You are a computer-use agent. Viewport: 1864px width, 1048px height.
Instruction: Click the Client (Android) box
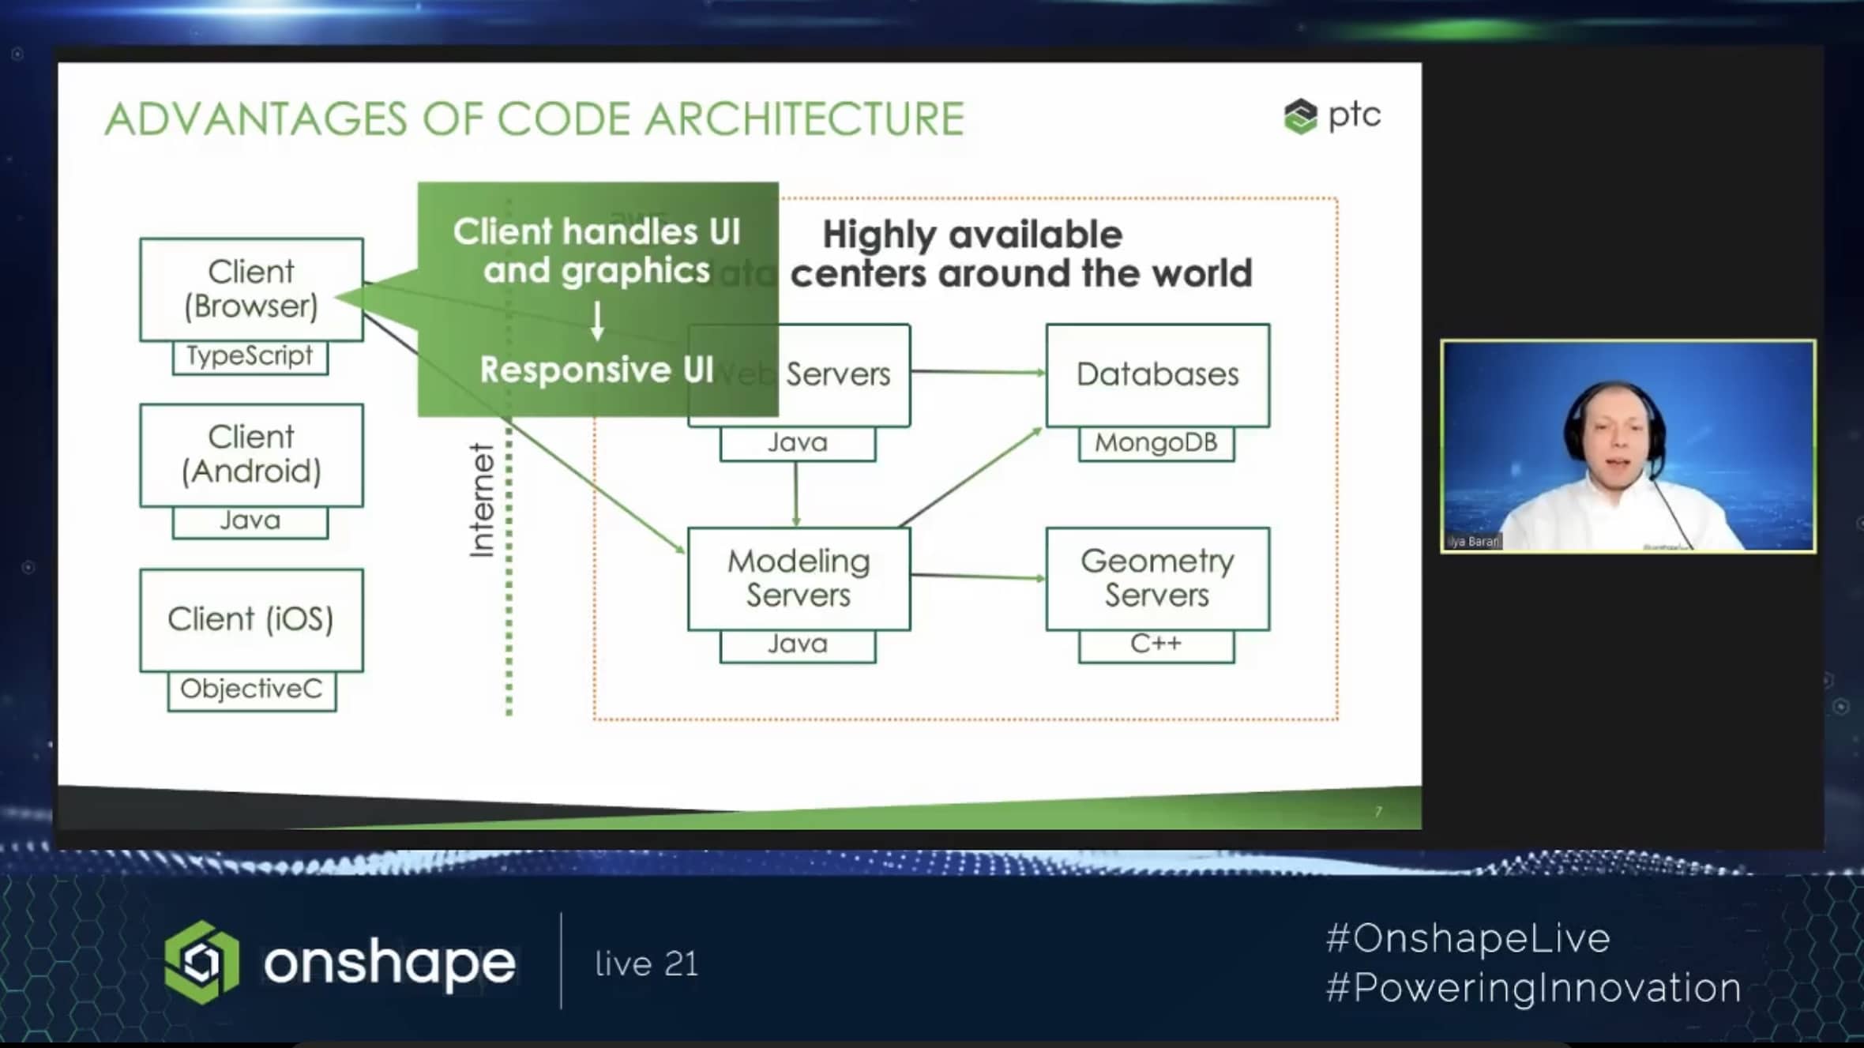[251, 455]
